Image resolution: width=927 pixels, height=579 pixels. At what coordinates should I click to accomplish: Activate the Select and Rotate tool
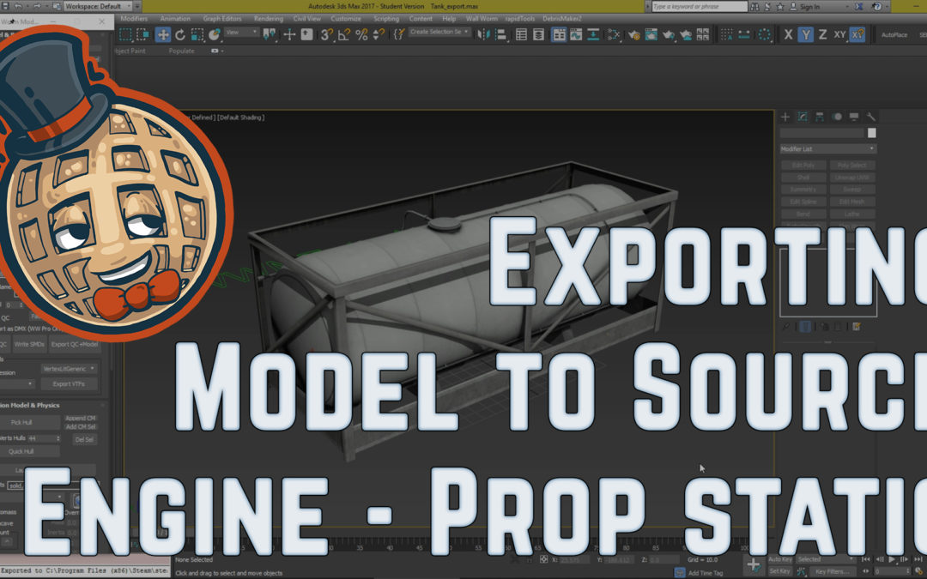click(180, 35)
